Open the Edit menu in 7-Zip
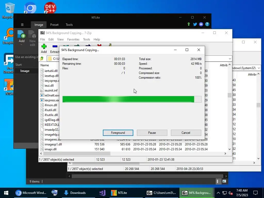264x198 pixels. (51, 39)
